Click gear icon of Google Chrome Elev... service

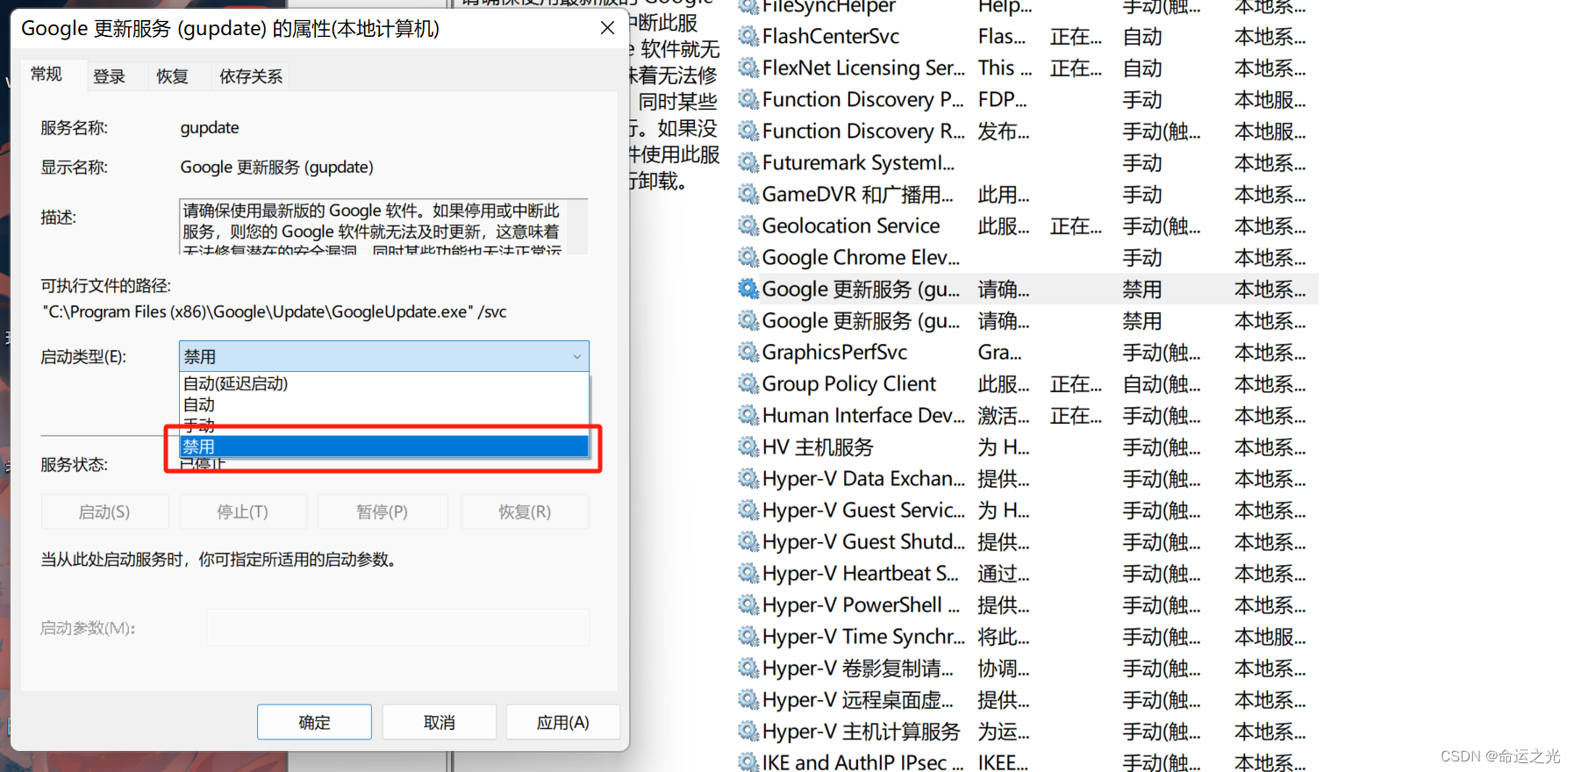(x=748, y=258)
